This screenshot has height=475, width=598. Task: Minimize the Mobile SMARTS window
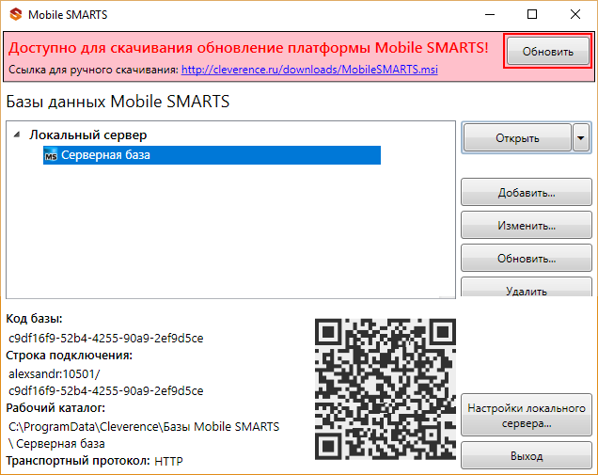tap(490, 14)
